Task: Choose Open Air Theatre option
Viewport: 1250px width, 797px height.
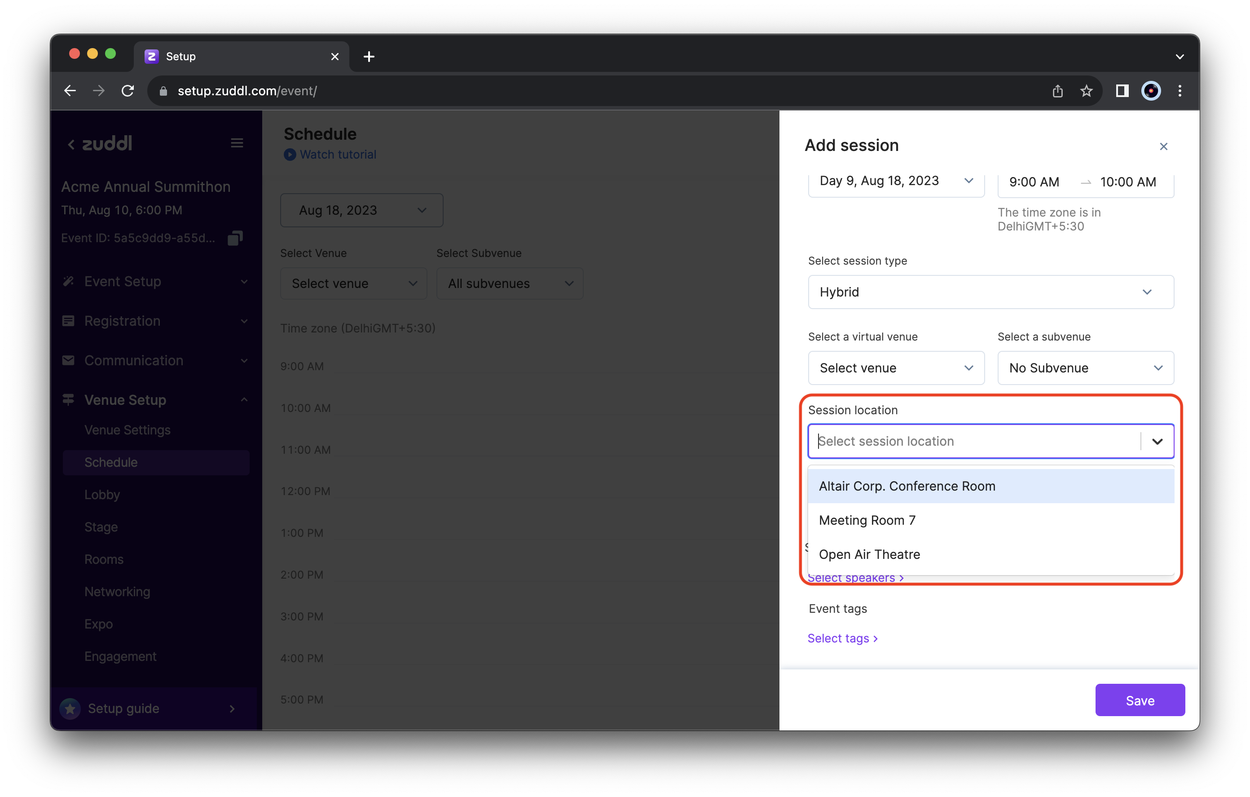Action: pos(869,554)
